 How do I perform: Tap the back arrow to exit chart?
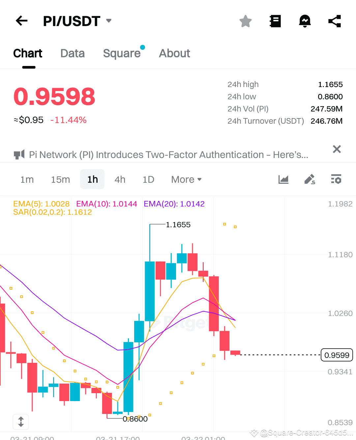coord(21,21)
